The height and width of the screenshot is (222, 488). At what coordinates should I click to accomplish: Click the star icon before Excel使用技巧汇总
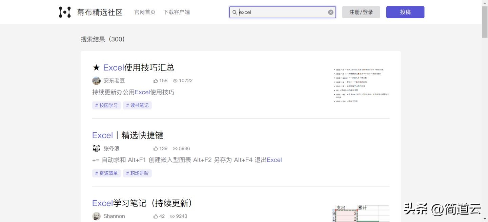(x=96, y=68)
